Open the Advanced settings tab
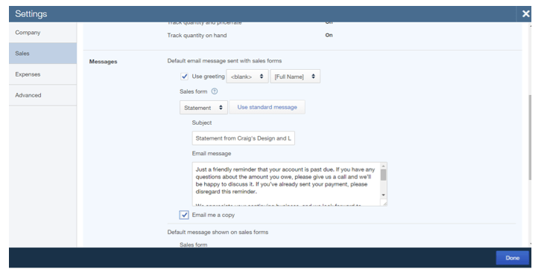This screenshot has height=275, width=541. point(42,95)
